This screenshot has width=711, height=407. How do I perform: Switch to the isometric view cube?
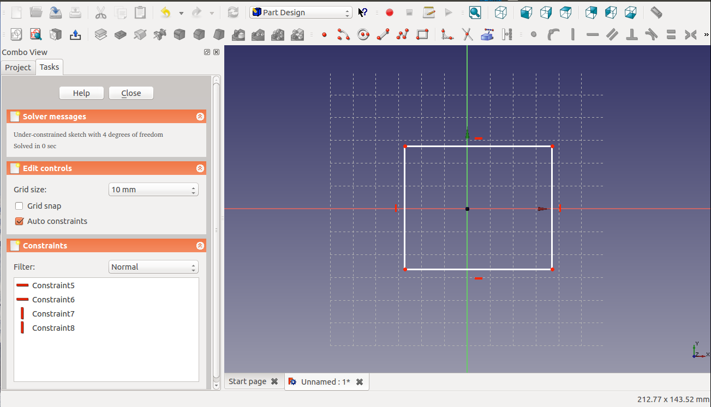(500, 13)
